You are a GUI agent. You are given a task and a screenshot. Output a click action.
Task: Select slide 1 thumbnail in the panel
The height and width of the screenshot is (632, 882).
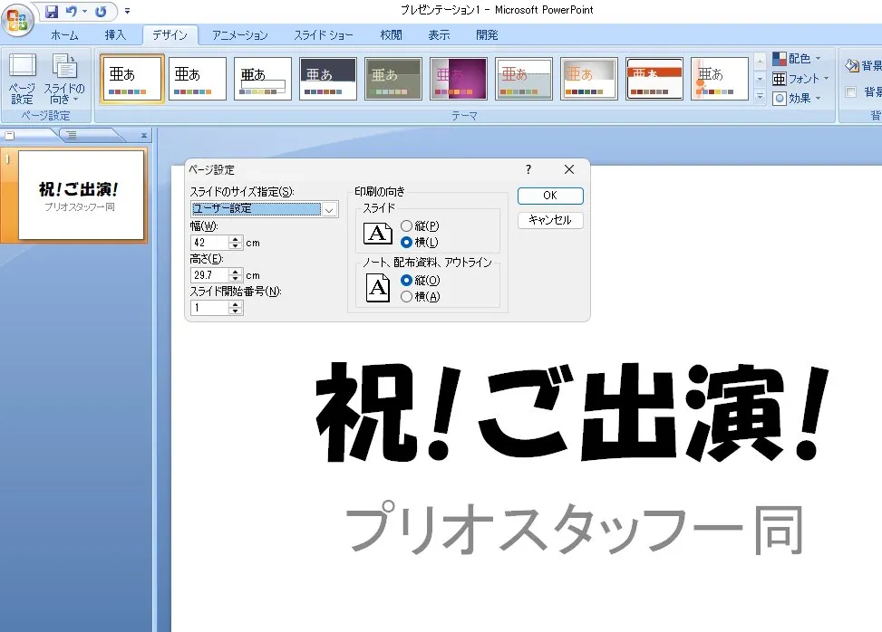(82, 195)
